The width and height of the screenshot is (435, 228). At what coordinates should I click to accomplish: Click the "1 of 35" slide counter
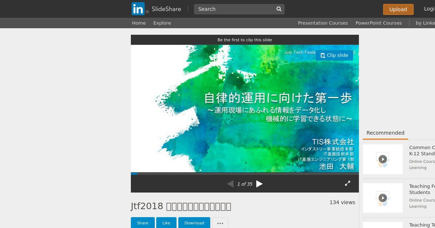pyautogui.click(x=245, y=184)
